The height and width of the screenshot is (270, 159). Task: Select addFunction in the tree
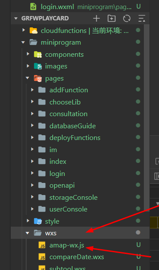pos(69,90)
